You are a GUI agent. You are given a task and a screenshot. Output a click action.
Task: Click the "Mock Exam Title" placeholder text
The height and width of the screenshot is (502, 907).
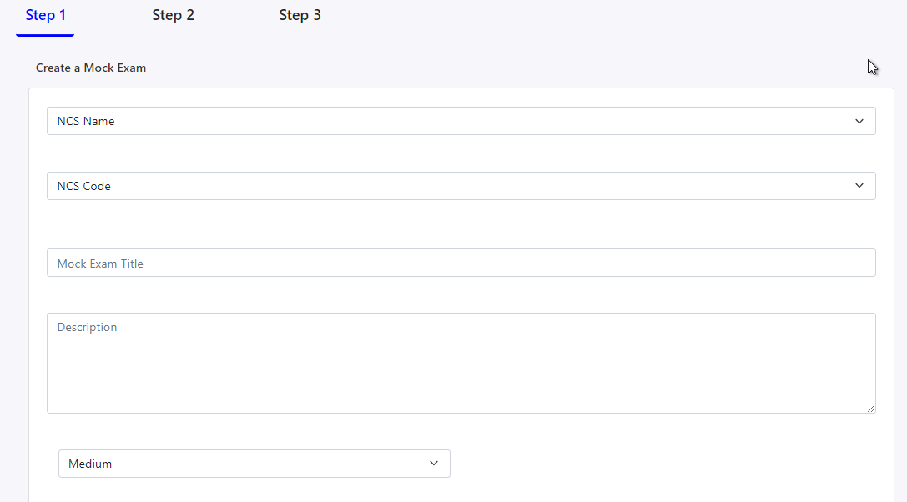pyautogui.click(x=100, y=264)
